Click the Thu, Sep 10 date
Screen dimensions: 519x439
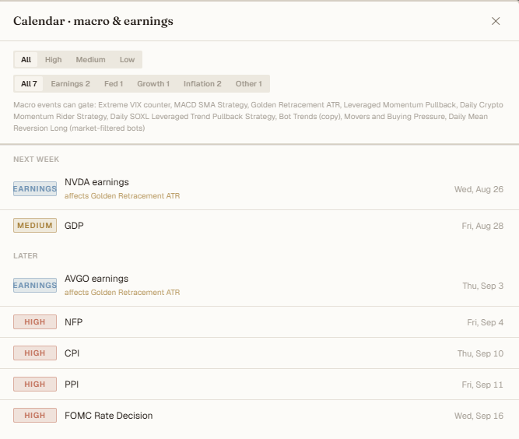coord(480,353)
